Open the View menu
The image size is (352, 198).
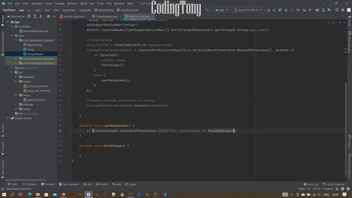(26, 4)
